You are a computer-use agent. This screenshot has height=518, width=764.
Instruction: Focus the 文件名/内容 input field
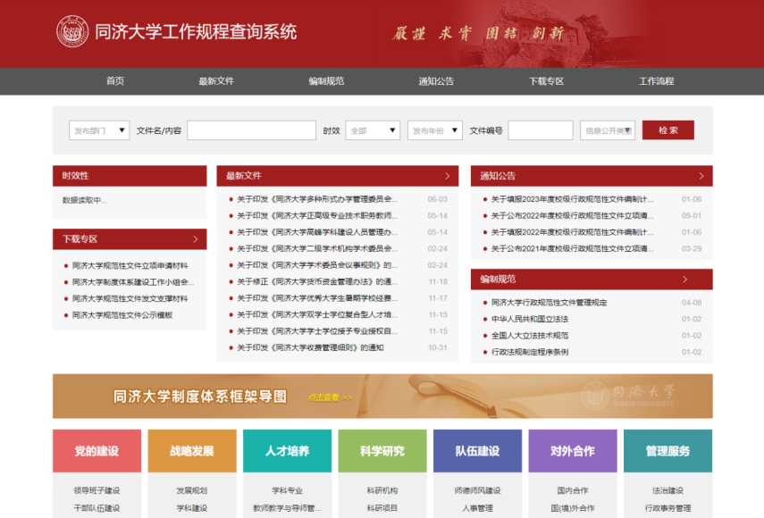click(251, 130)
